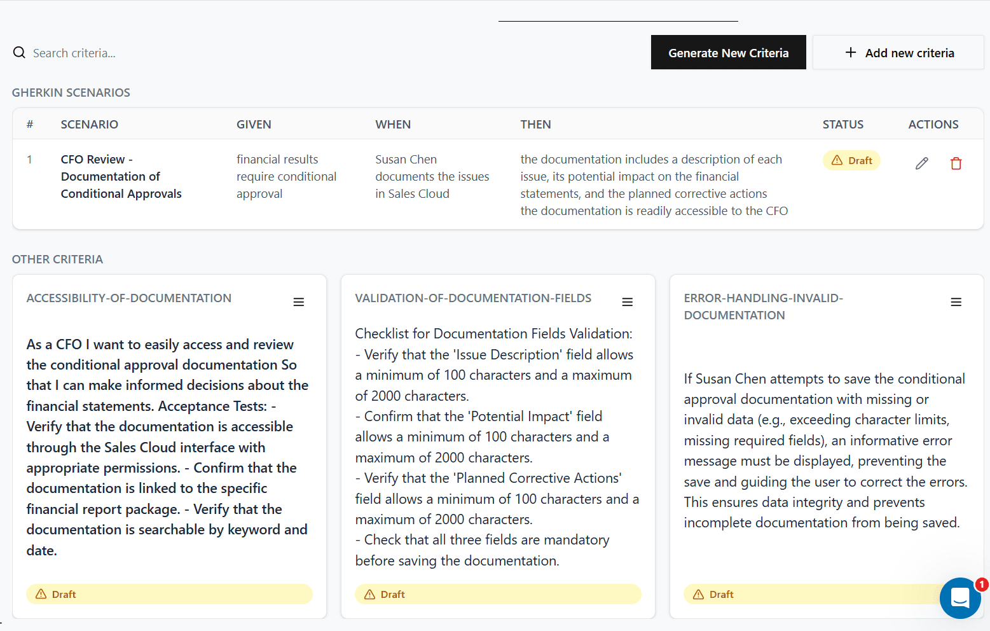Click the warning icon on Error-Handling card's Draft badge
Image resolution: width=990 pixels, height=631 pixels.
[x=697, y=593]
